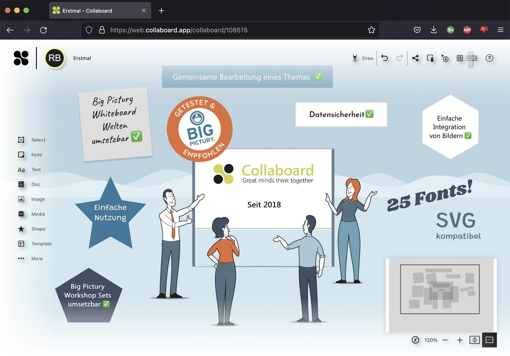Screen dimensions: 510x356
Task: Open the help question mark
Action: (489, 58)
